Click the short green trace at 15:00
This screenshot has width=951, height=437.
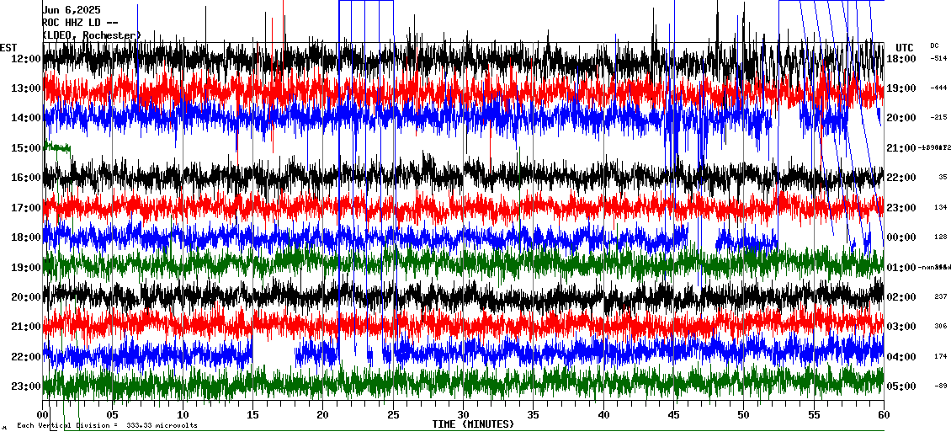[x=58, y=147]
